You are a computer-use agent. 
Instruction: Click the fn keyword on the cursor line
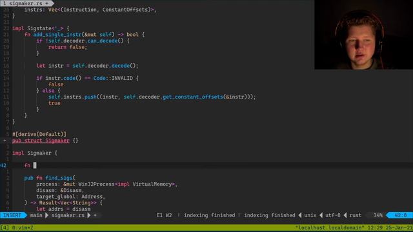(x=27, y=165)
